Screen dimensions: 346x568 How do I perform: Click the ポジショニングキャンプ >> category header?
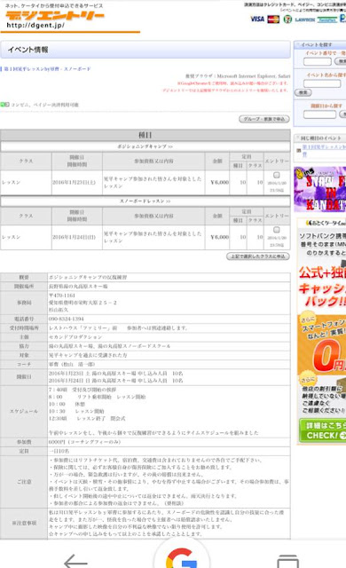(x=145, y=146)
